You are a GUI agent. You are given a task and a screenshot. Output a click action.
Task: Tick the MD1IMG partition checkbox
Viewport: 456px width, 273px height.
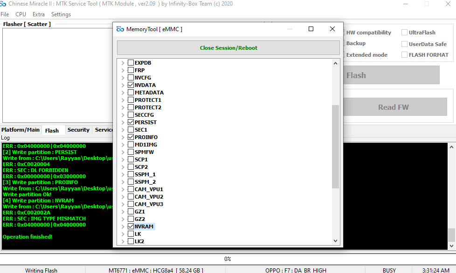131,145
